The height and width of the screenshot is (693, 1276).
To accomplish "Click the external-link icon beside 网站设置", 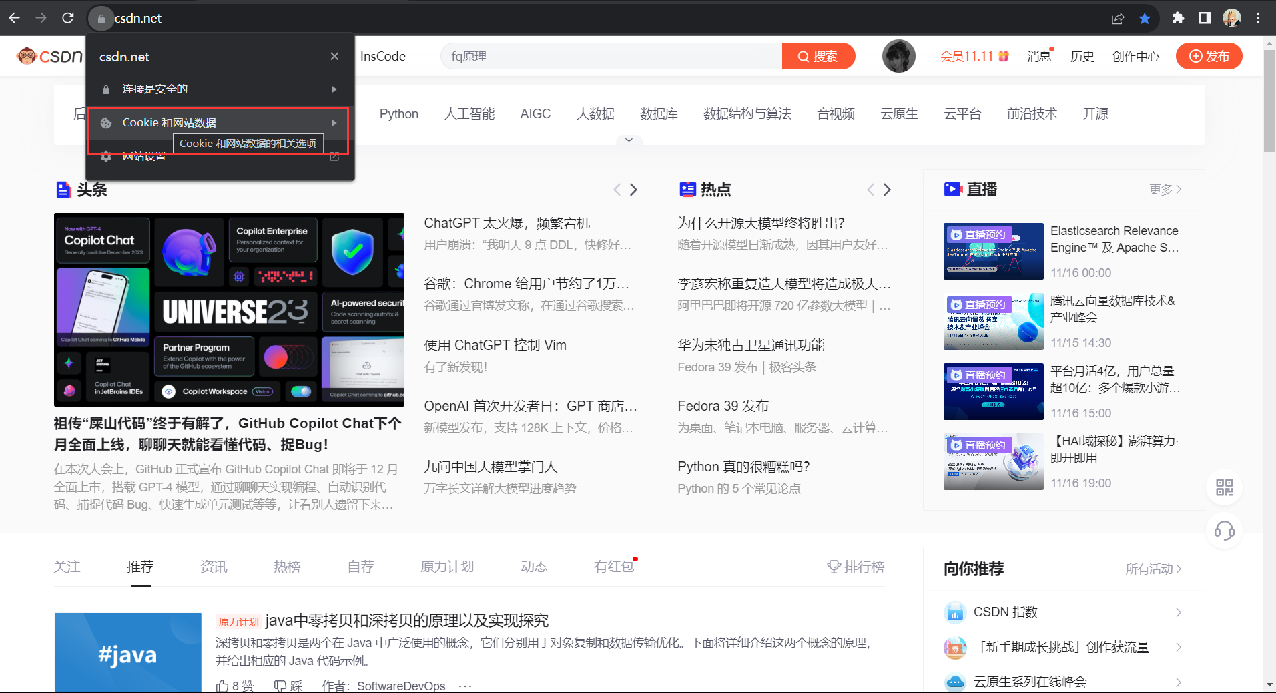I will pos(334,156).
